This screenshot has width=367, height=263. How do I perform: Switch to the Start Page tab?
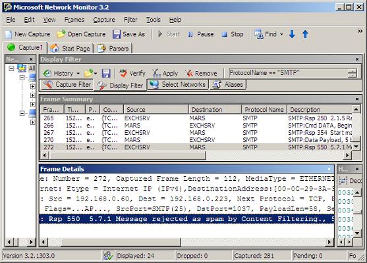(71, 49)
